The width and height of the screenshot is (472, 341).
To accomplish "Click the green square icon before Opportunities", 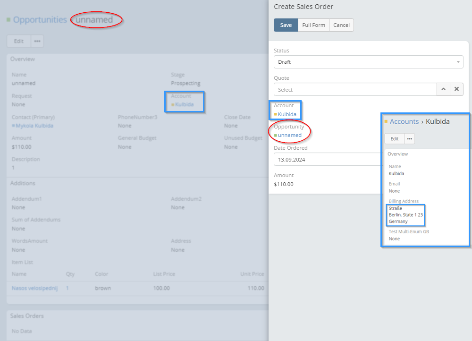I will coord(8,20).
